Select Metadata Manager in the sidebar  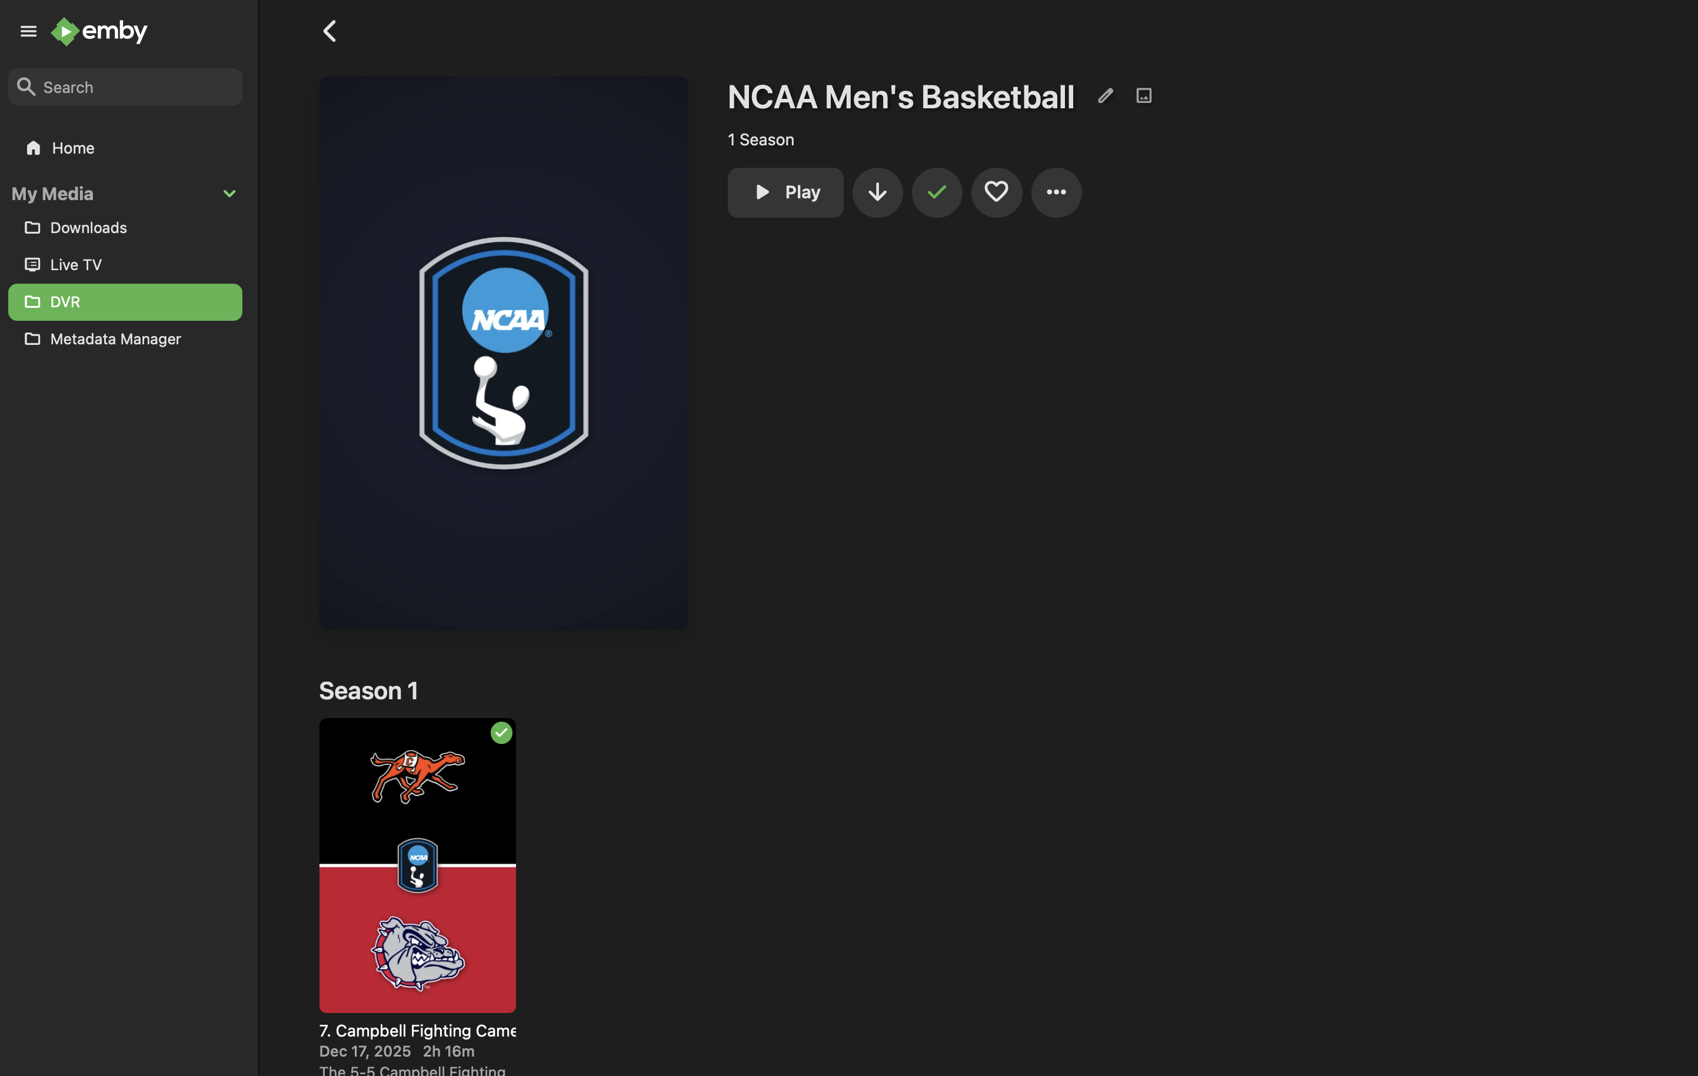115,338
